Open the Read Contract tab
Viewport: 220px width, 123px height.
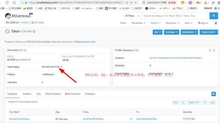(x=53, y=94)
